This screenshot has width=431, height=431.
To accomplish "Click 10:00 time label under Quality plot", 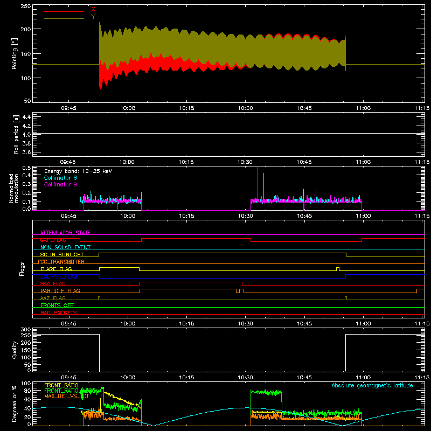I will point(128,378).
